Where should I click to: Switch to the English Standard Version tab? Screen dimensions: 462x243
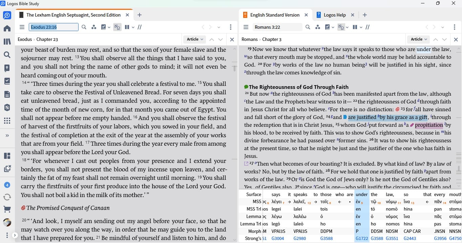(275, 15)
